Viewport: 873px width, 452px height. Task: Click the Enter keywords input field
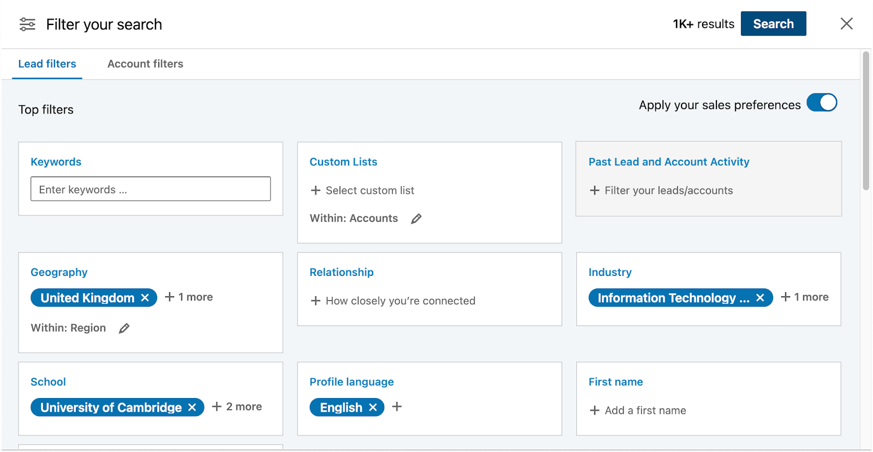(x=151, y=189)
